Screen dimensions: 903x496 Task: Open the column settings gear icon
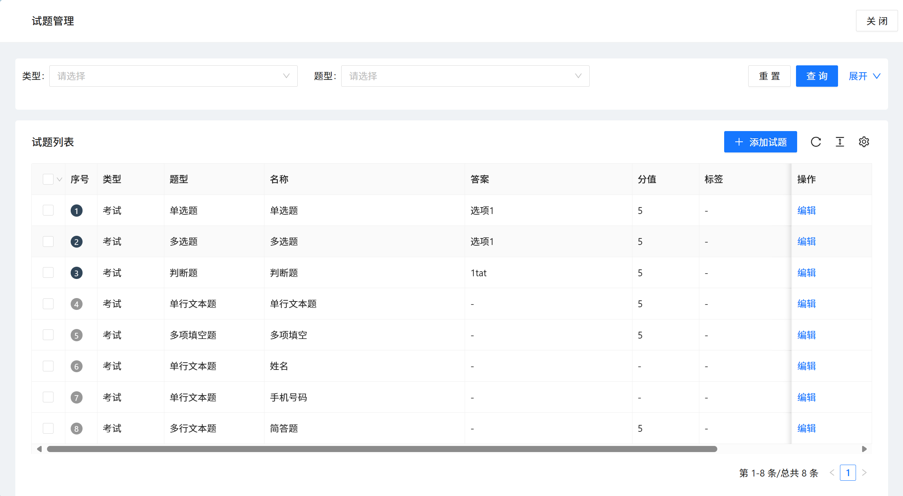pos(864,142)
